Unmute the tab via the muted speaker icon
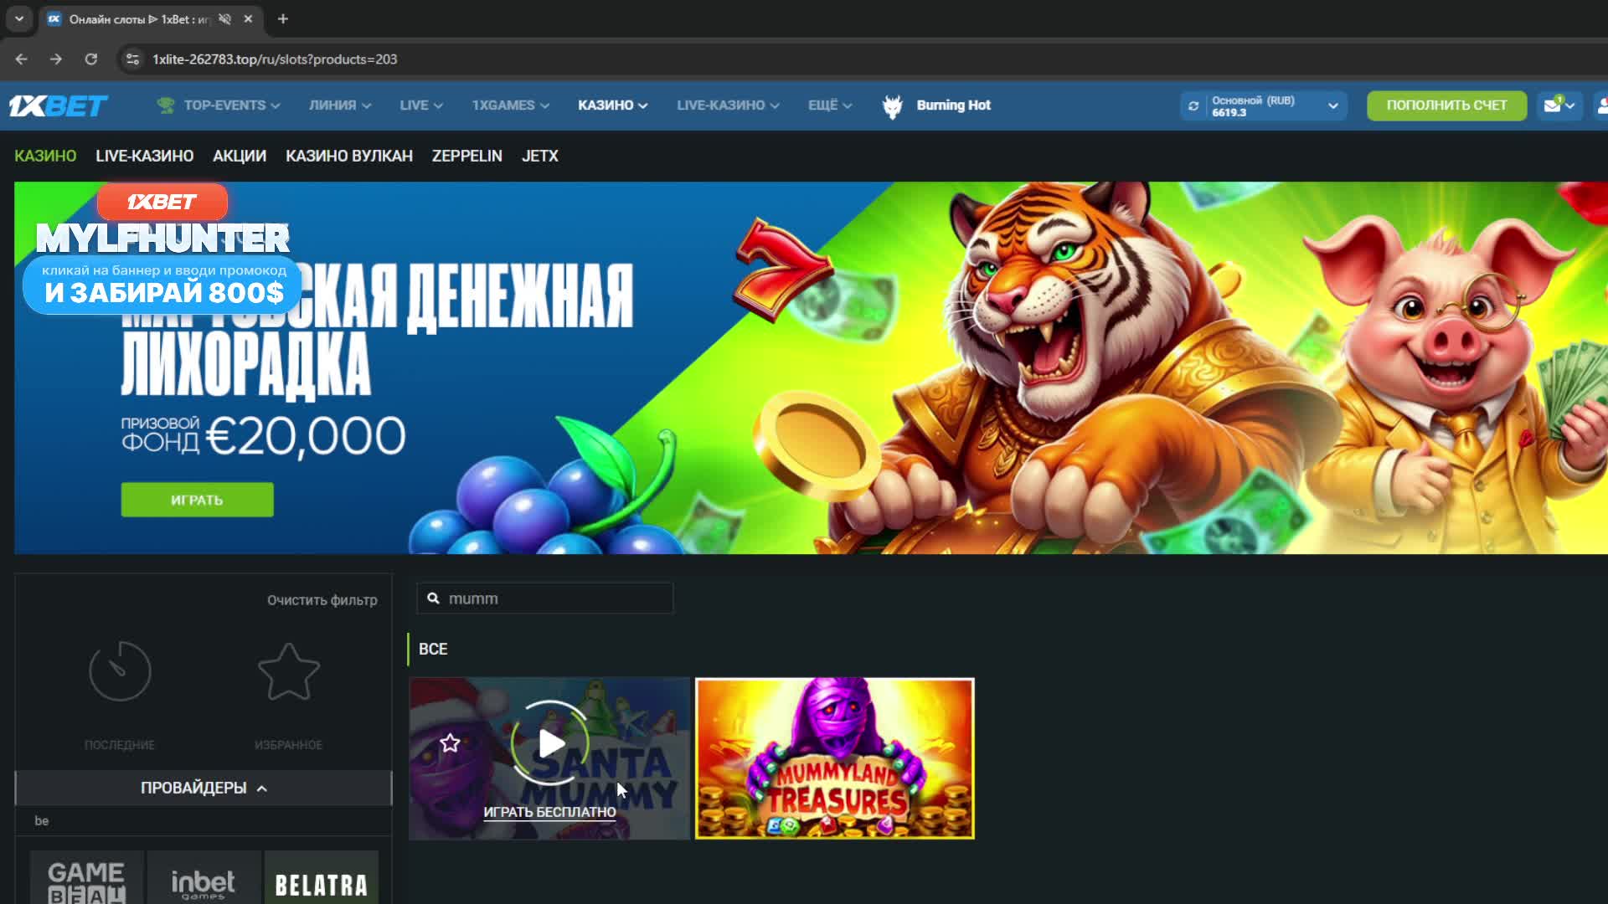This screenshot has width=1608, height=904. 224,18
